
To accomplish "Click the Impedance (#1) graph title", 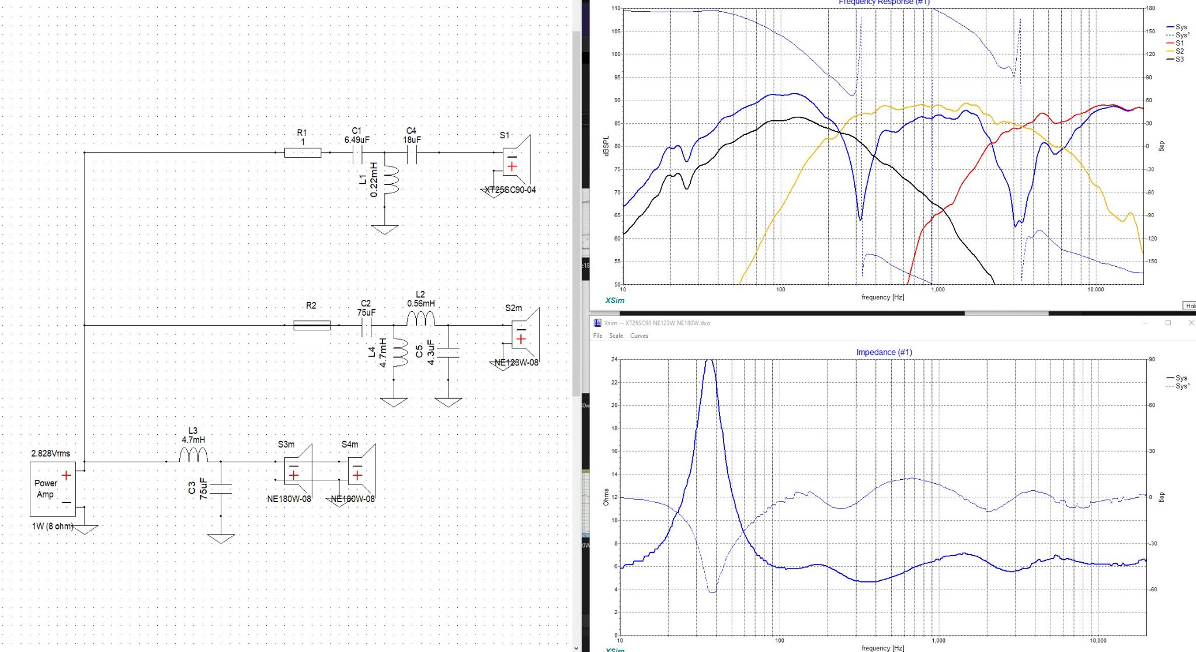I will (x=884, y=352).
